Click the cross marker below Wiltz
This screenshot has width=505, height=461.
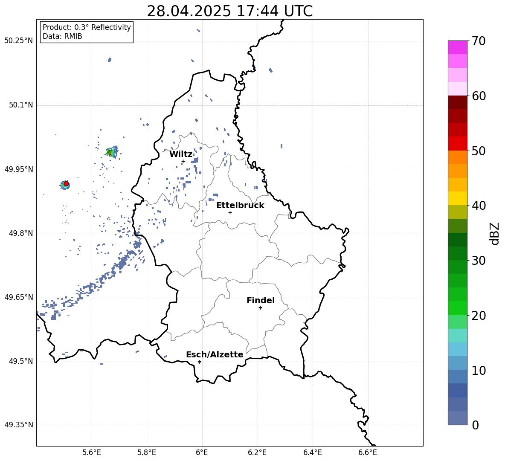183,161
